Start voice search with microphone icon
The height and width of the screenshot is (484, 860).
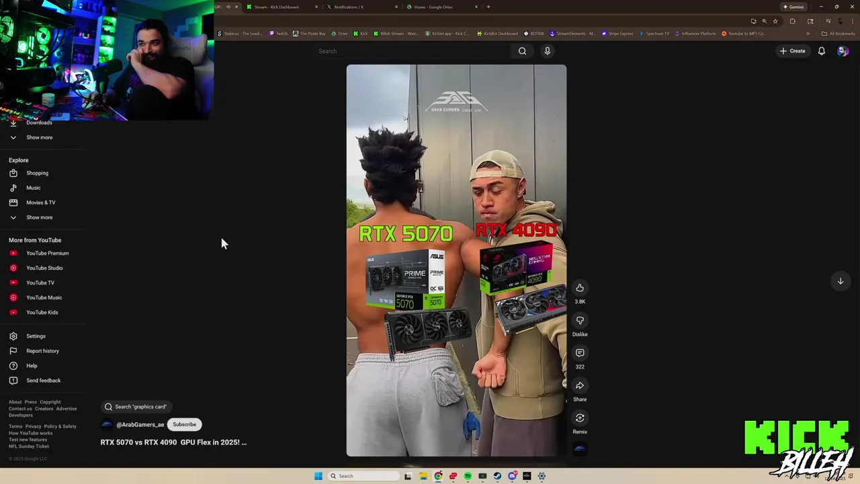[x=548, y=51]
